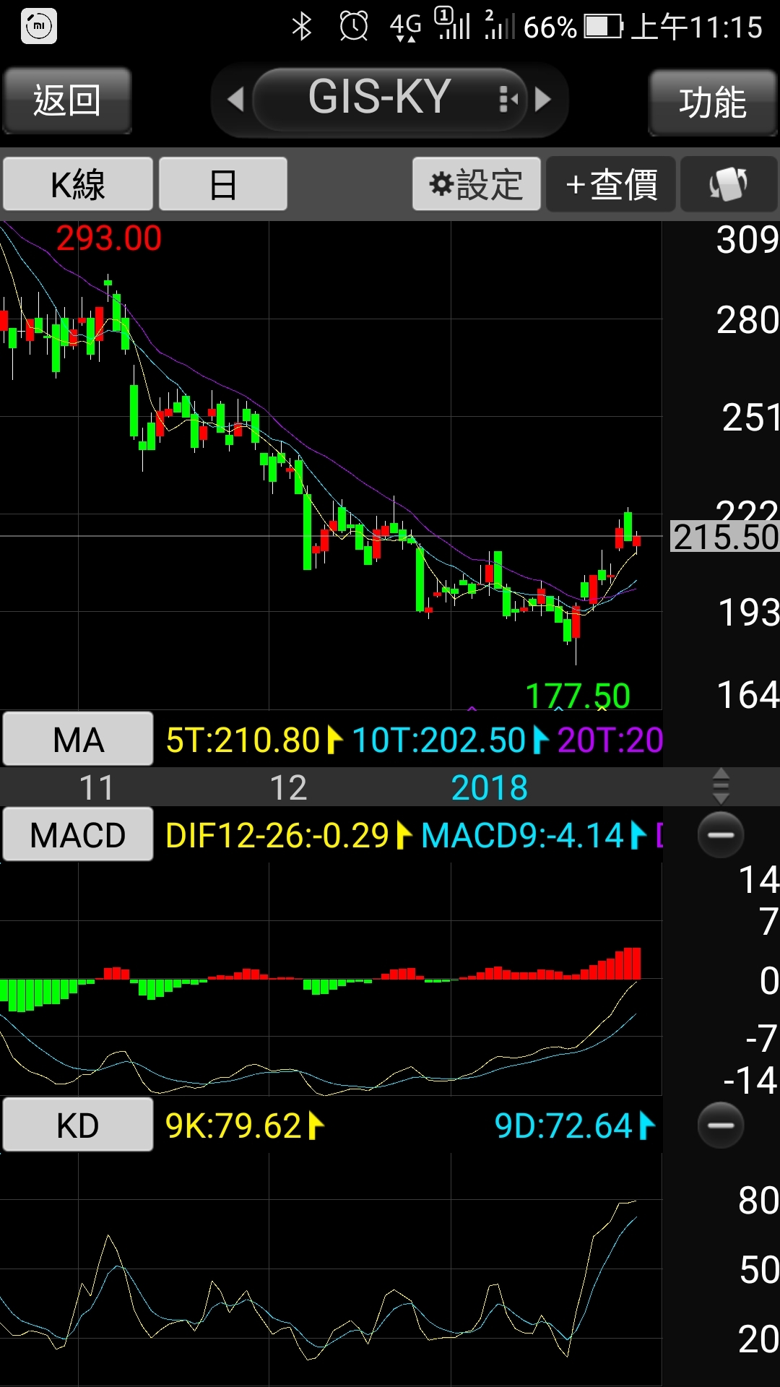Rotate chart with the rotate screen icon

(x=729, y=184)
